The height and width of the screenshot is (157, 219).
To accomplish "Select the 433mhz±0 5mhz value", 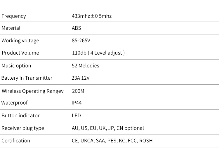I will click(x=92, y=16).
